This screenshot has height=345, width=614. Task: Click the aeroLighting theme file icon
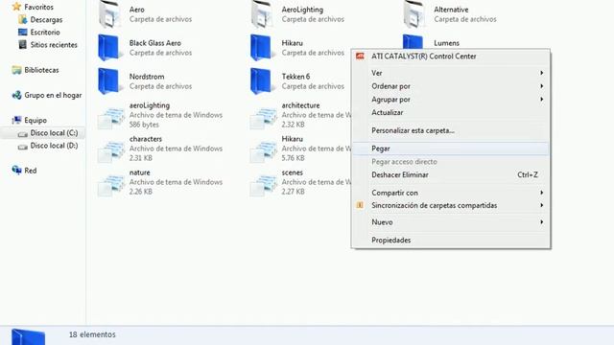tap(111, 117)
